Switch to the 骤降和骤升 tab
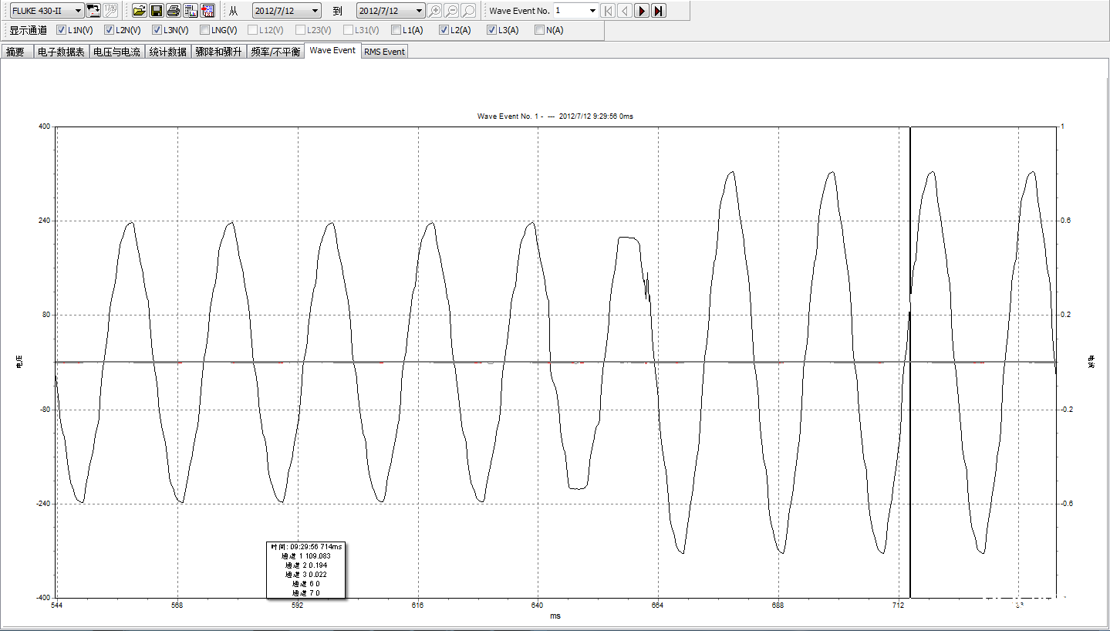Image resolution: width=1110 pixels, height=631 pixels. click(x=218, y=52)
